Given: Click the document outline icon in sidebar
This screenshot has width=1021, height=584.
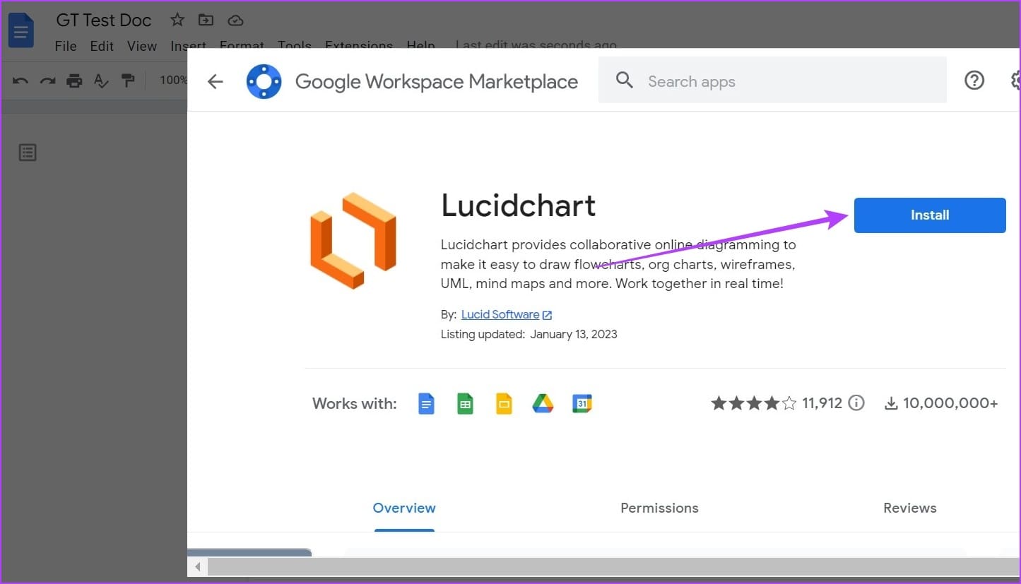Looking at the screenshot, I should 28,152.
